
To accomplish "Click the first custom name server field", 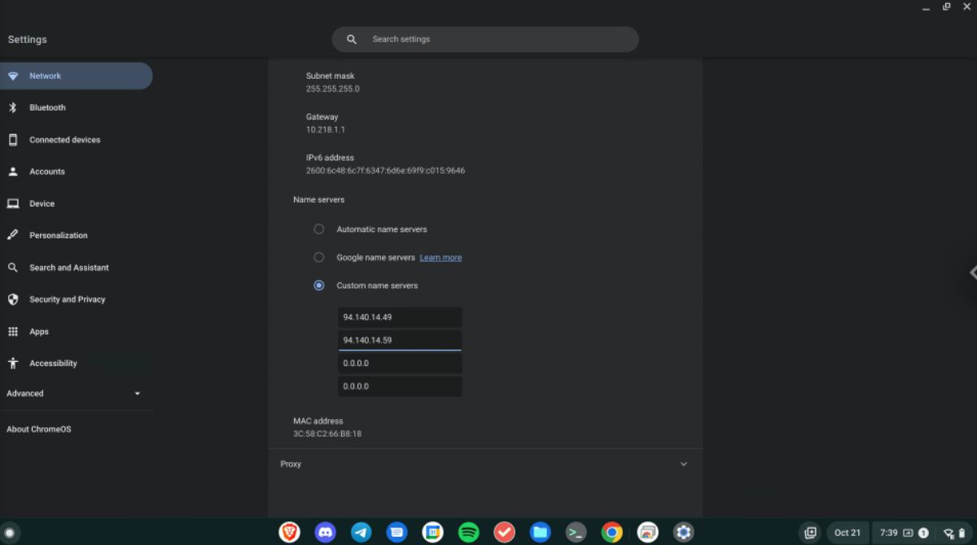I will (400, 317).
